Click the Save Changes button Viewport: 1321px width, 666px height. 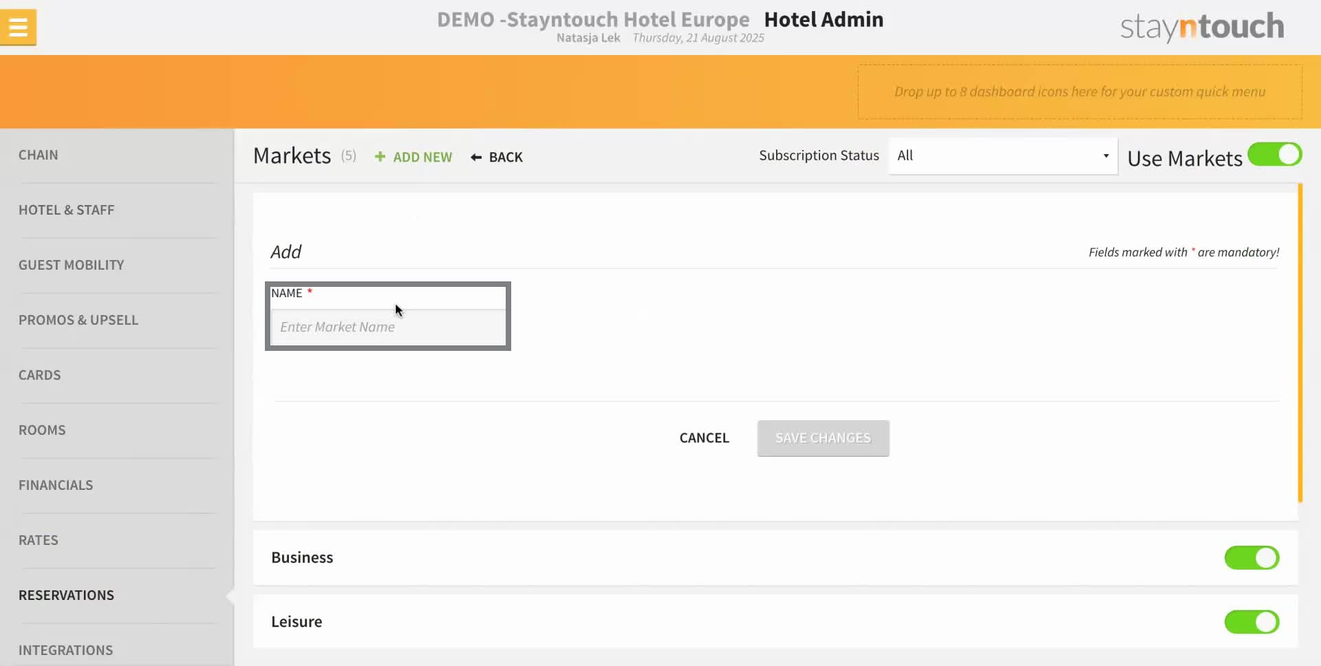click(823, 438)
